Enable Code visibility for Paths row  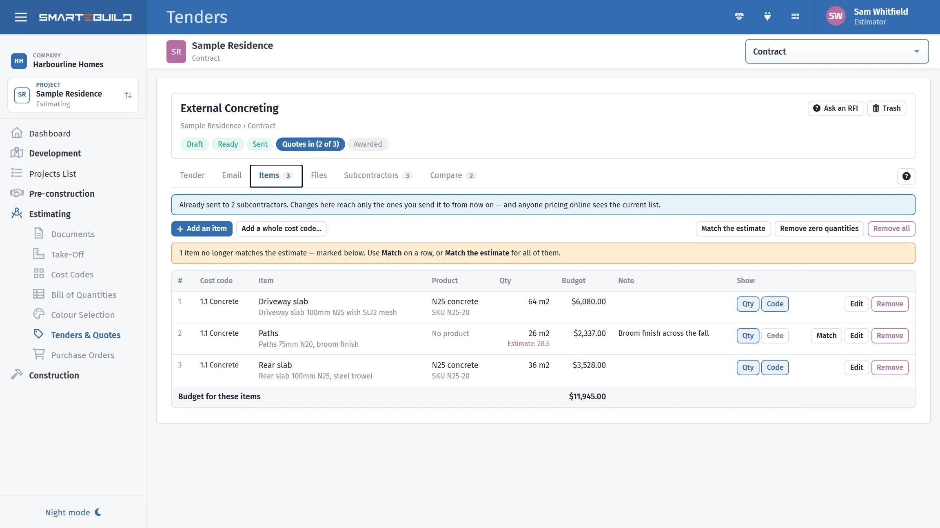pyautogui.click(x=775, y=336)
